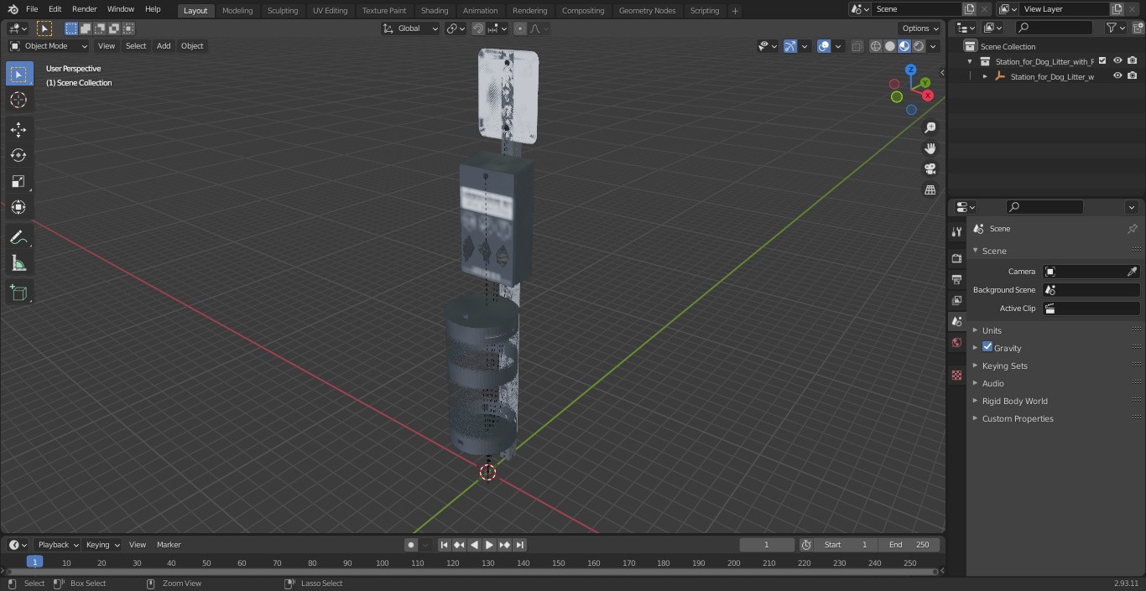This screenshot has height=591, width=1146.
Task: Play the animation in reverse
Action: (475, 545)
